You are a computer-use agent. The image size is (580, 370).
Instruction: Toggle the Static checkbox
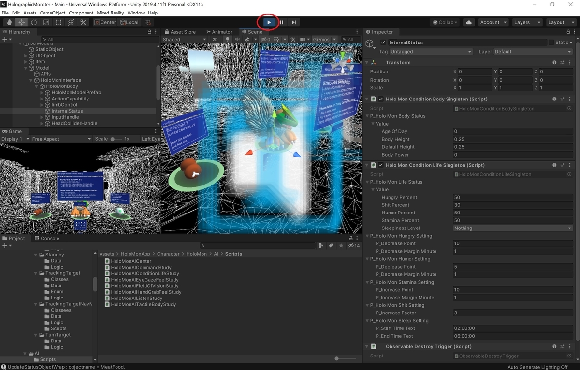(551, 43)
